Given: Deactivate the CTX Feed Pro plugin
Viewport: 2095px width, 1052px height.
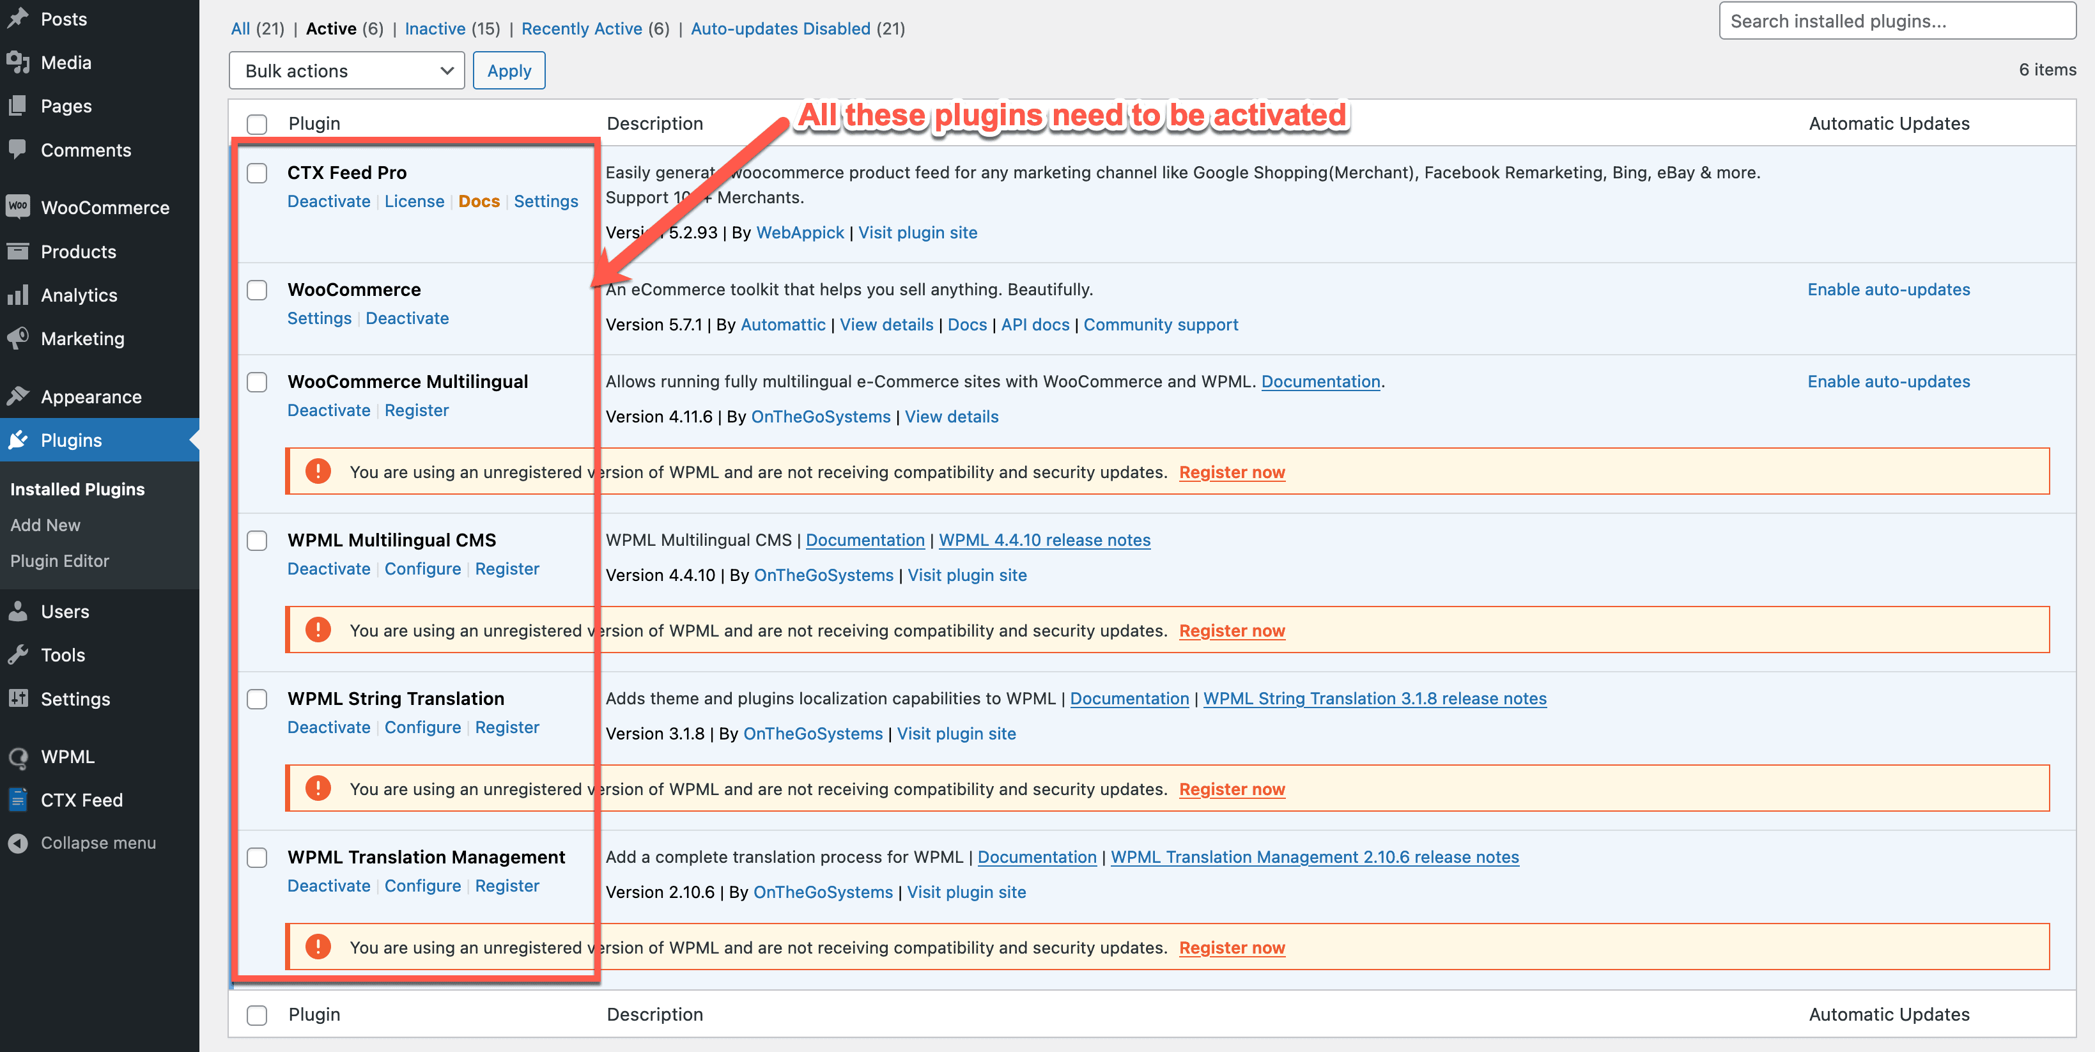Looking at the screenshot, I should (x=329, y=201).
